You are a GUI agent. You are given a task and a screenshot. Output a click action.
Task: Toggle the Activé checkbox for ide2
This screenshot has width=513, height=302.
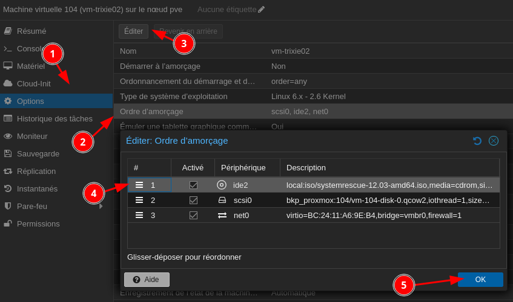point(193,185)
